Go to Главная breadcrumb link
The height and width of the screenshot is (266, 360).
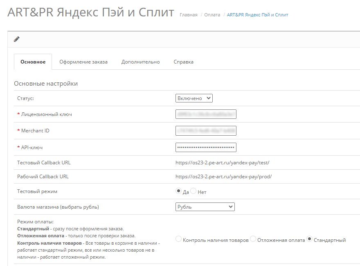[189, 15]
